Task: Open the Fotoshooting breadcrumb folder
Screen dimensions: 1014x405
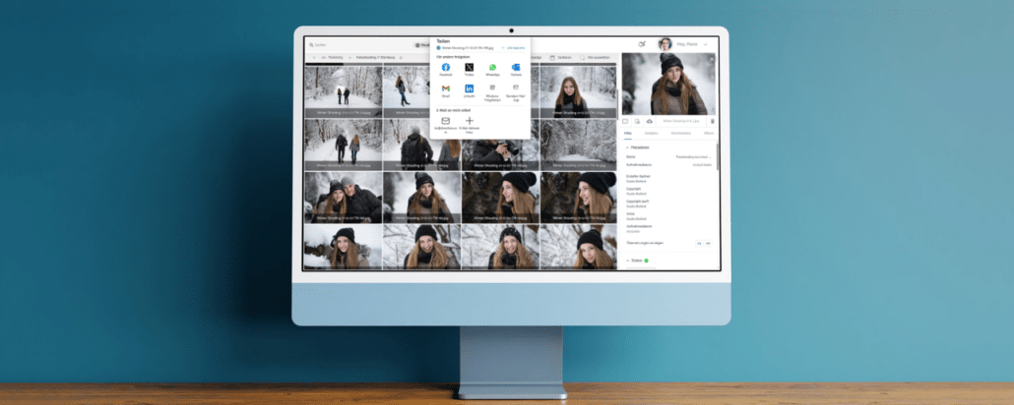Action: (375, 57)
